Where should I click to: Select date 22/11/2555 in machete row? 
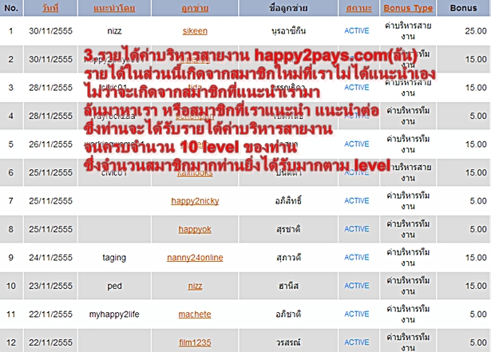pos(50,314)
